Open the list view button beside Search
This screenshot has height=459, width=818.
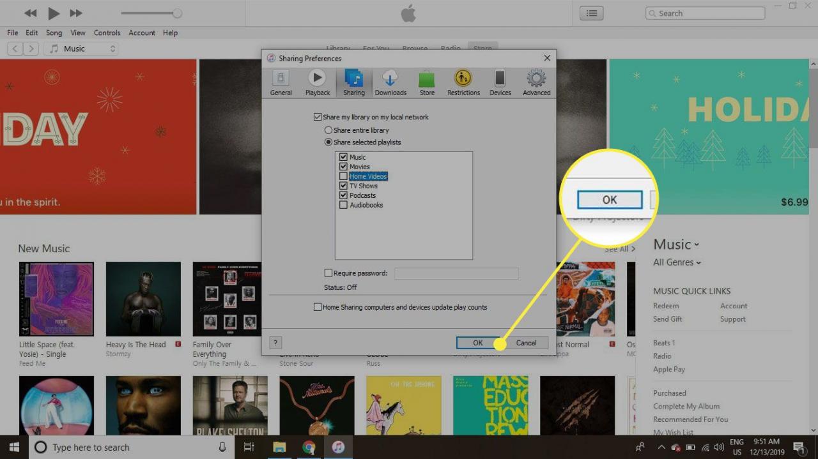pos(592,13)
